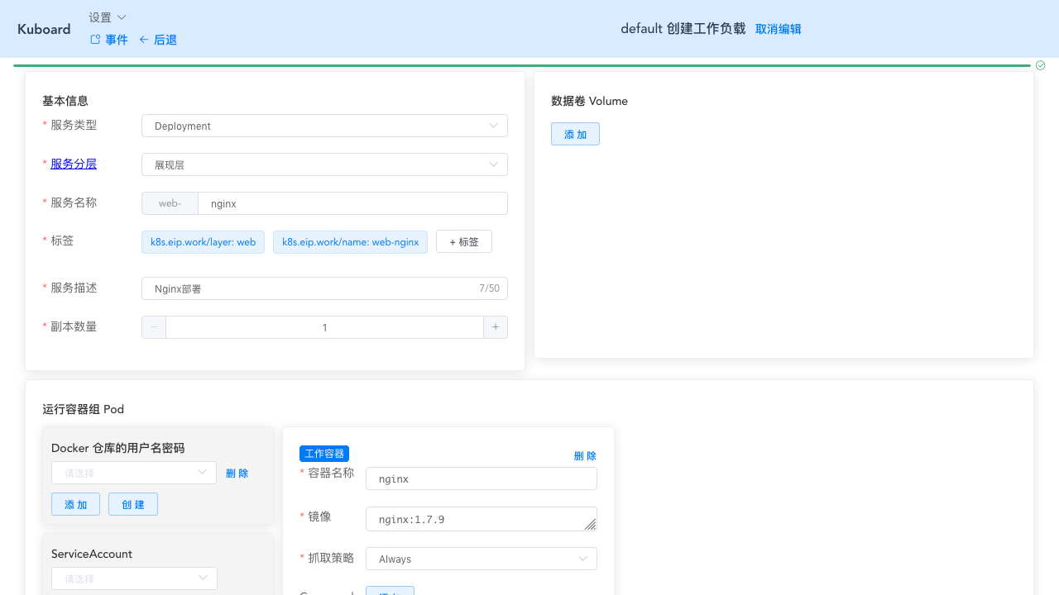1059x595 pixels.
Task: Add a data volume with 添加
Action: (575, 134)
